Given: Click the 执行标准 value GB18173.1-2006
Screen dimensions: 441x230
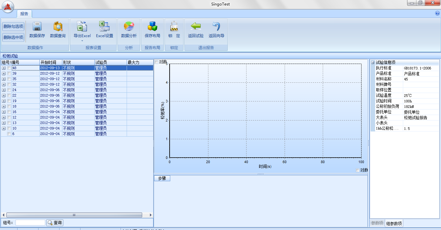Looking at the screenshot, I should pyautogui.click(x=421, y=68).
